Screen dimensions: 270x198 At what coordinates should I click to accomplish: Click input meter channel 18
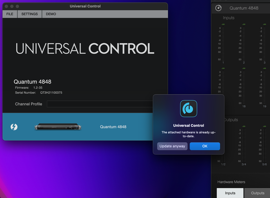click(x=244, y=87)
